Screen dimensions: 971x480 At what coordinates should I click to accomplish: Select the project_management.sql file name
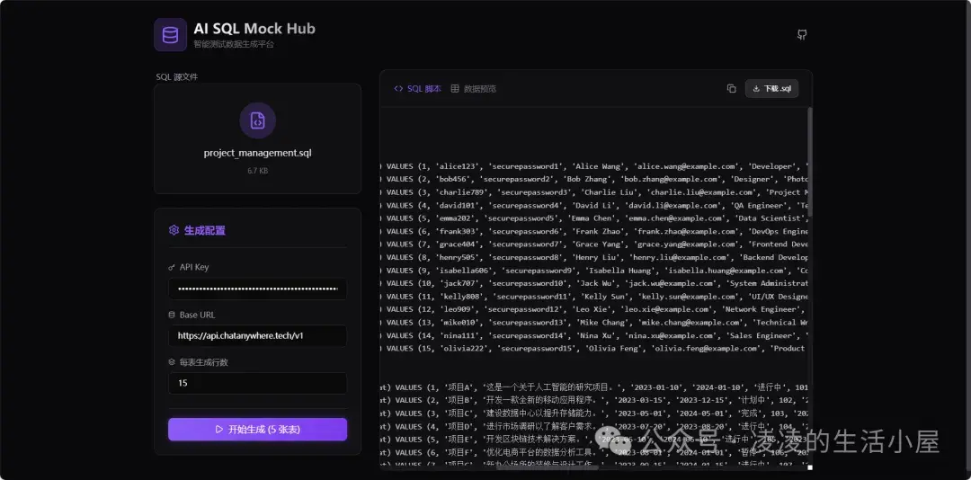pos(257,153)
